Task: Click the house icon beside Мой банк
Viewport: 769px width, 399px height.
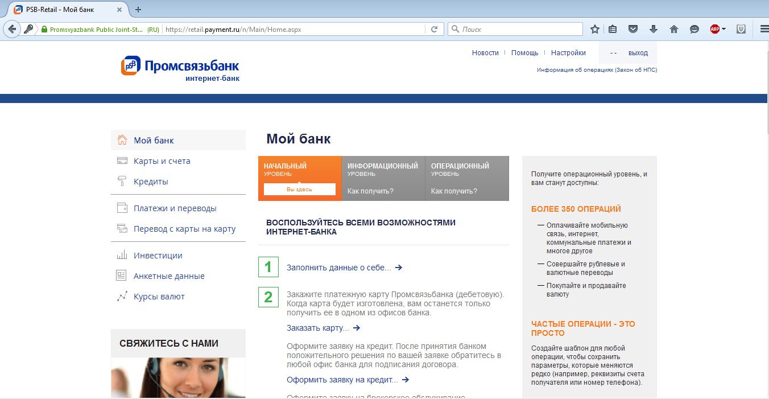Action: 122,140
